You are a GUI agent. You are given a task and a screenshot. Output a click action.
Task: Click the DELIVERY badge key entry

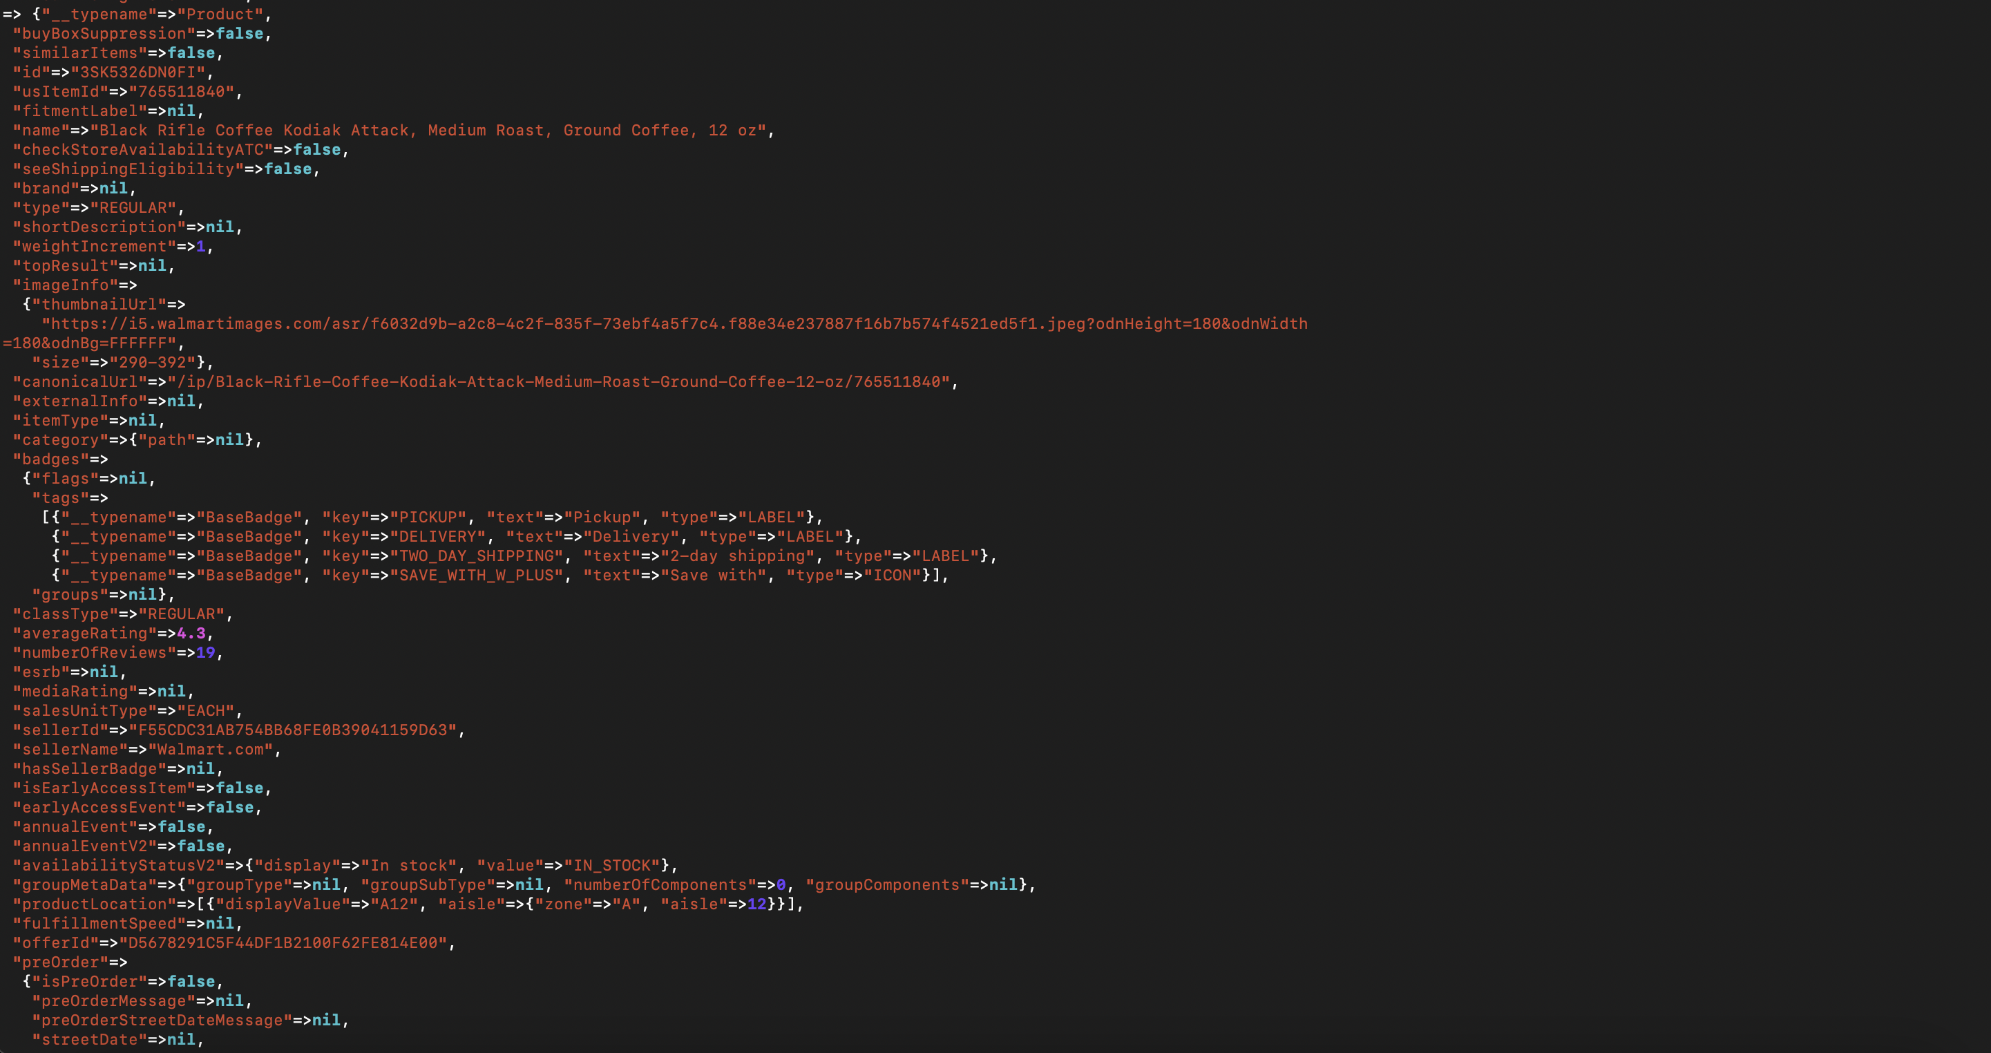click(438, 537)
